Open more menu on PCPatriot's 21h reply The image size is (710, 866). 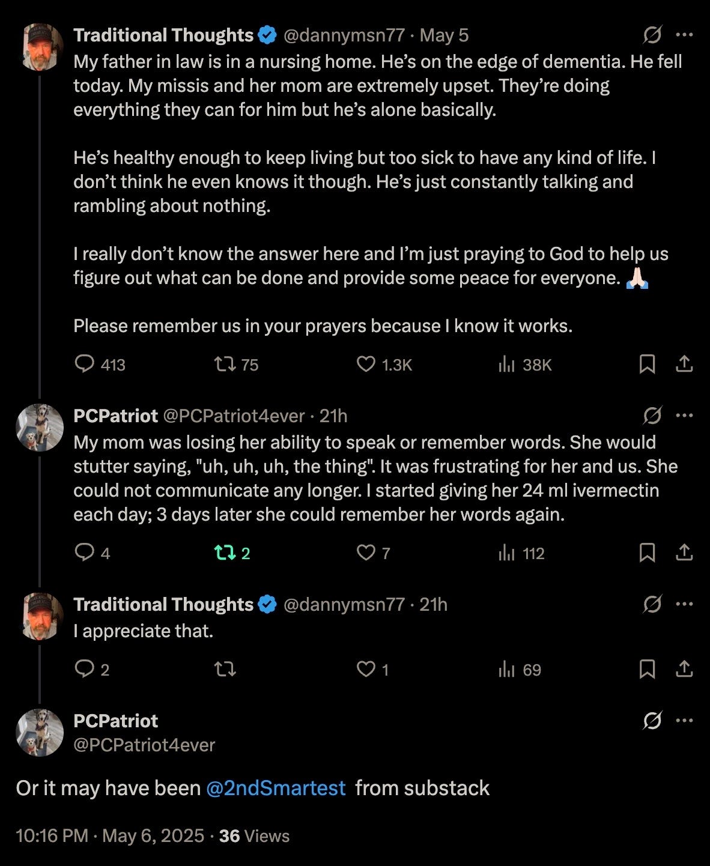[684, 416]
